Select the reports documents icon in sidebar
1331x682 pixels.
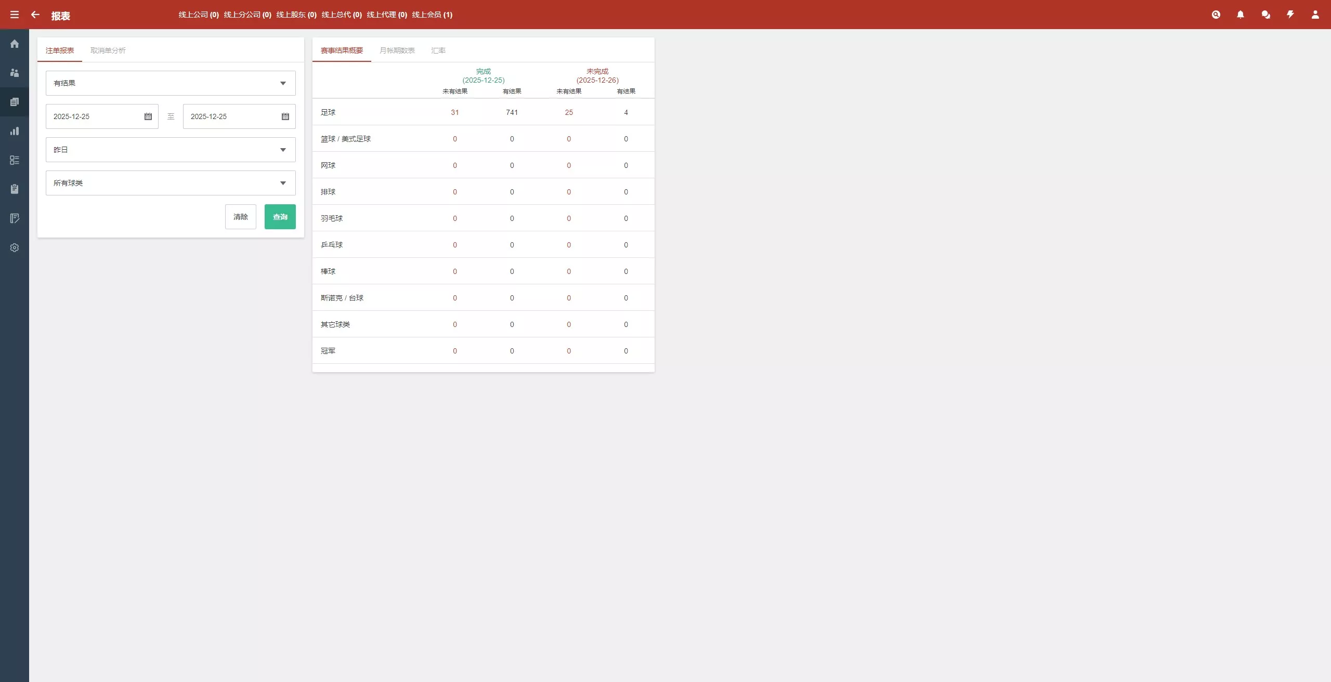pos(15,102)
